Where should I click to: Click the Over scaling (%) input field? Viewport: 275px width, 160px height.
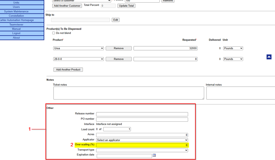142,145
